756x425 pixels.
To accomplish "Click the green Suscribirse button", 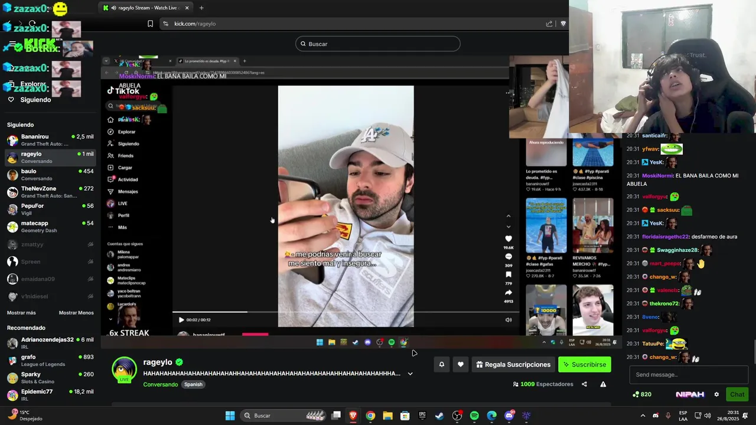I will [585, 365].
